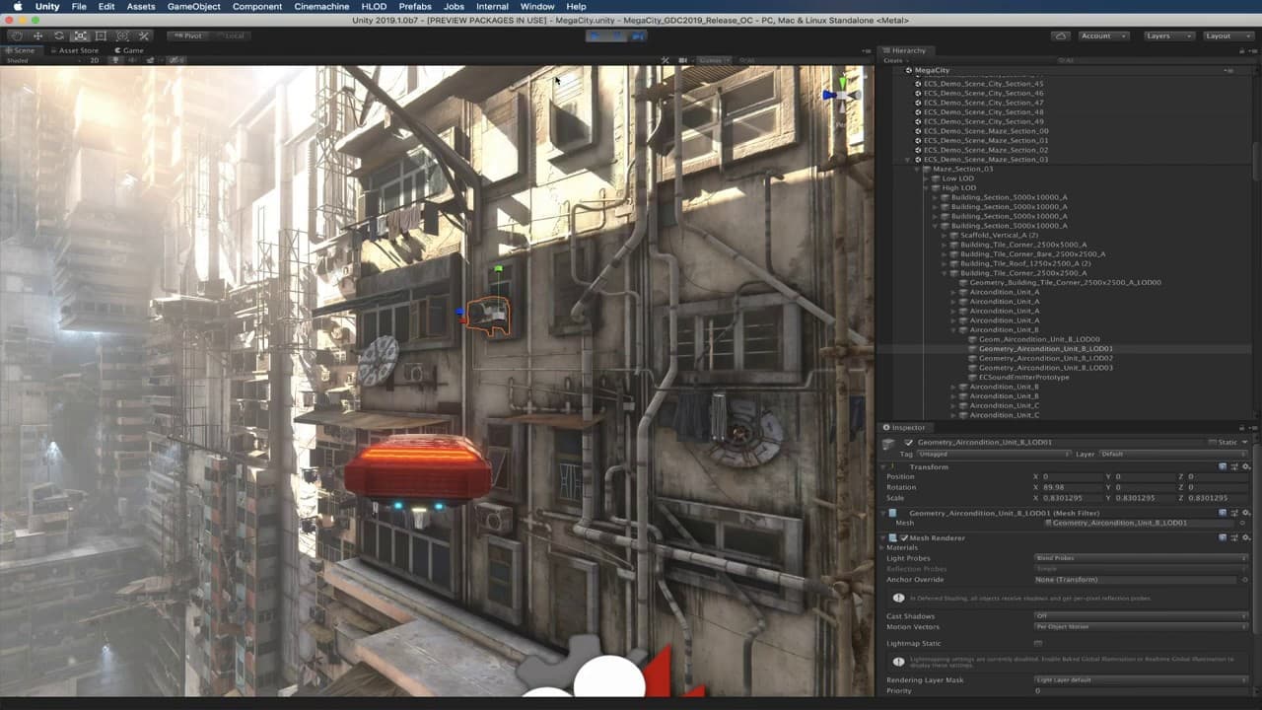Open the Light Probes dropdown
1262x710 pixels.
[x=1141, y=558]
